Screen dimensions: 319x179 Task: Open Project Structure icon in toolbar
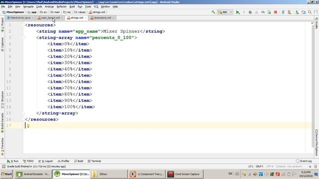point(304,12)
